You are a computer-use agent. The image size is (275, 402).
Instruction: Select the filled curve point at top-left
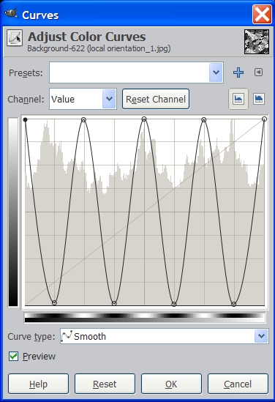pos(25,119)
